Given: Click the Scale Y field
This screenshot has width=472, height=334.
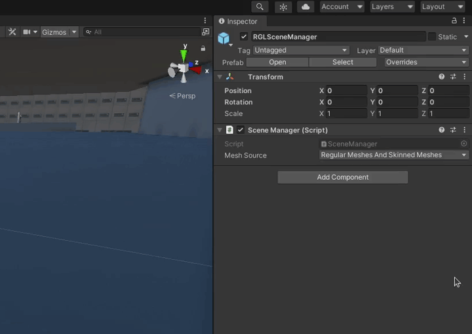Looking at the screenshot, I should pyautogui.click(x=397, y=114).
